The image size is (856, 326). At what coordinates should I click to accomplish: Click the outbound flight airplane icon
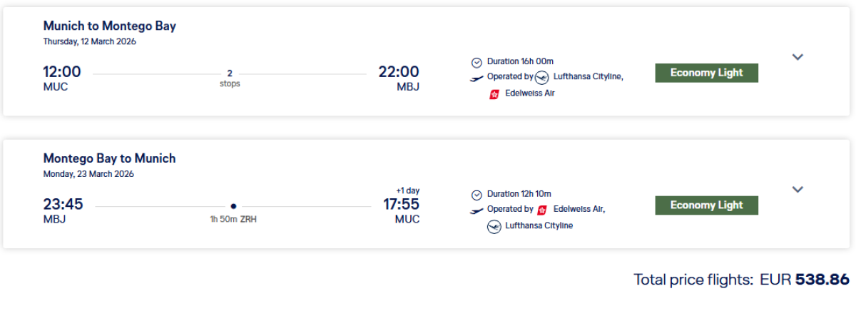477,78
